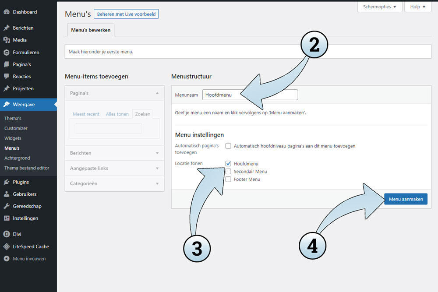Click Beheren met Live voorbeeld button

pos(126,14)
